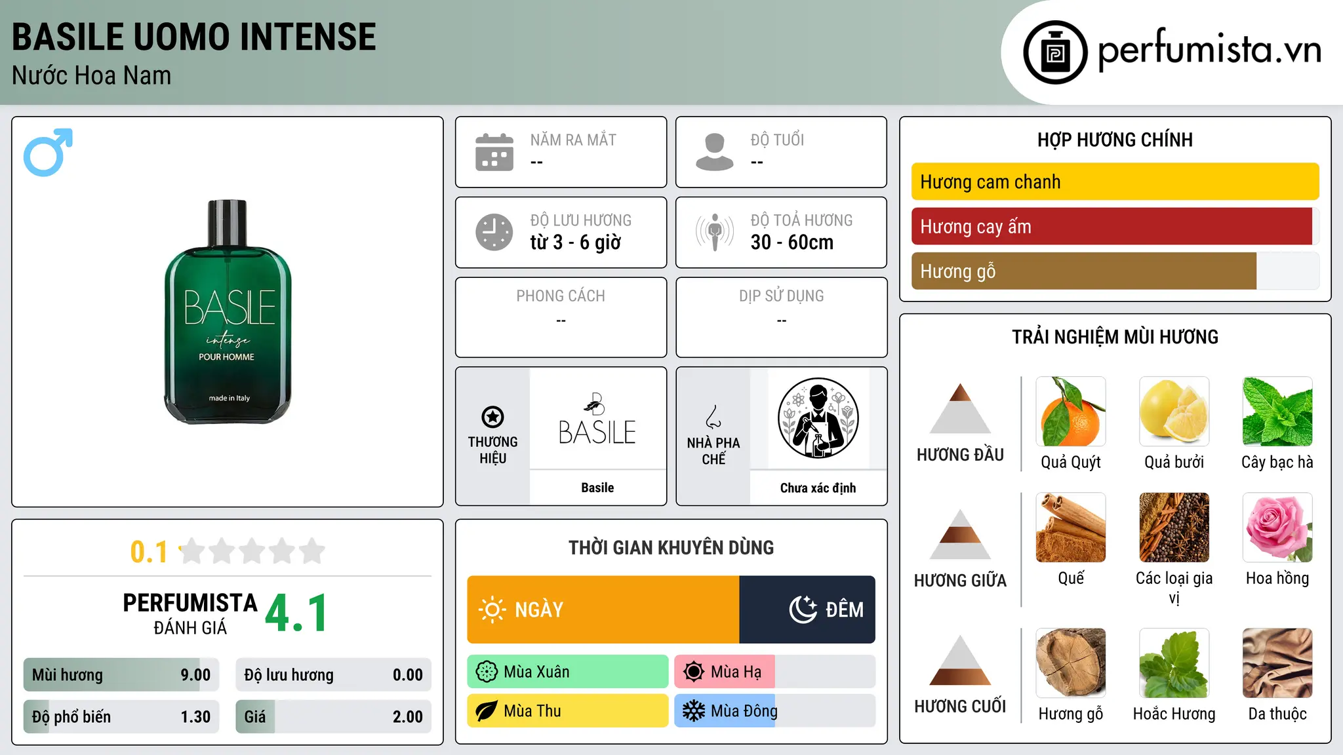Click the perfumista.vn site name text
Viewport: 1343px width, 755px height.
(x=1210, y=50)
